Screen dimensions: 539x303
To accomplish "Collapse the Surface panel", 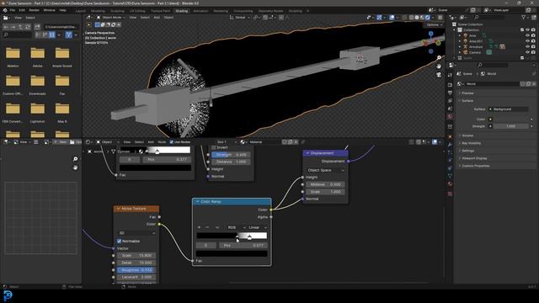I will (467, 101).
